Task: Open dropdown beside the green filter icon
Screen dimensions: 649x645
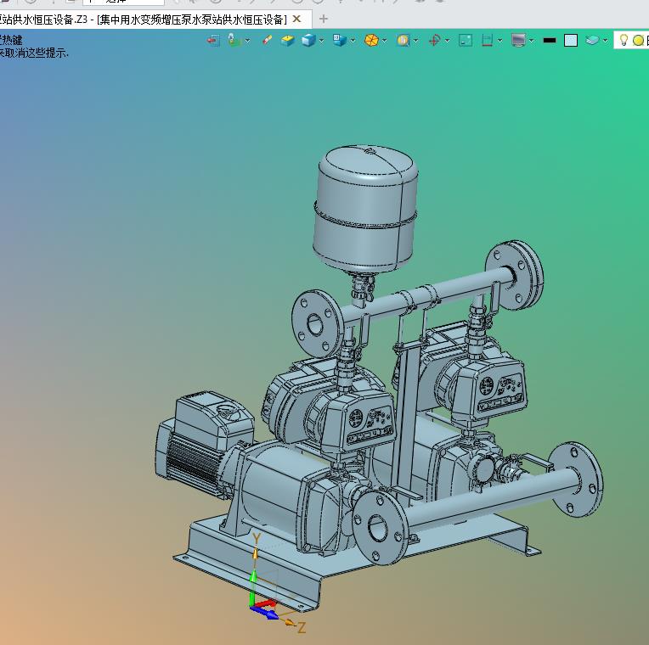Action: pos(247,41)
